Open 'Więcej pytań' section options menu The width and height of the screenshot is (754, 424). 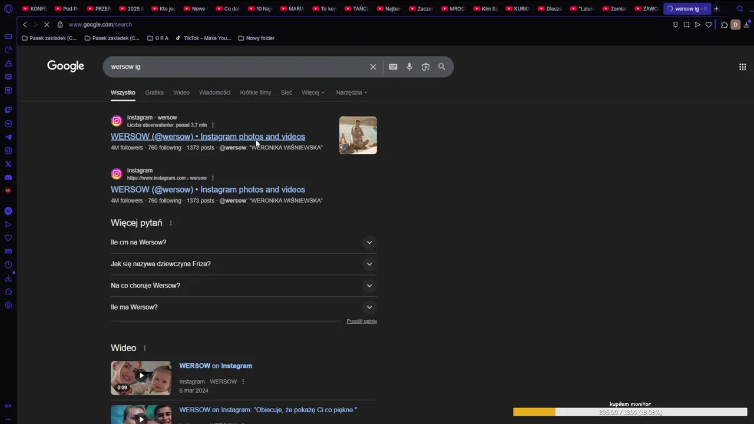click(171, 223)
